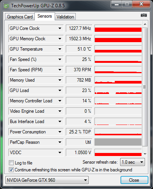Uncheck Continue refreshing in background option
This screenshot has height=189, width=153.
[11, 170]
